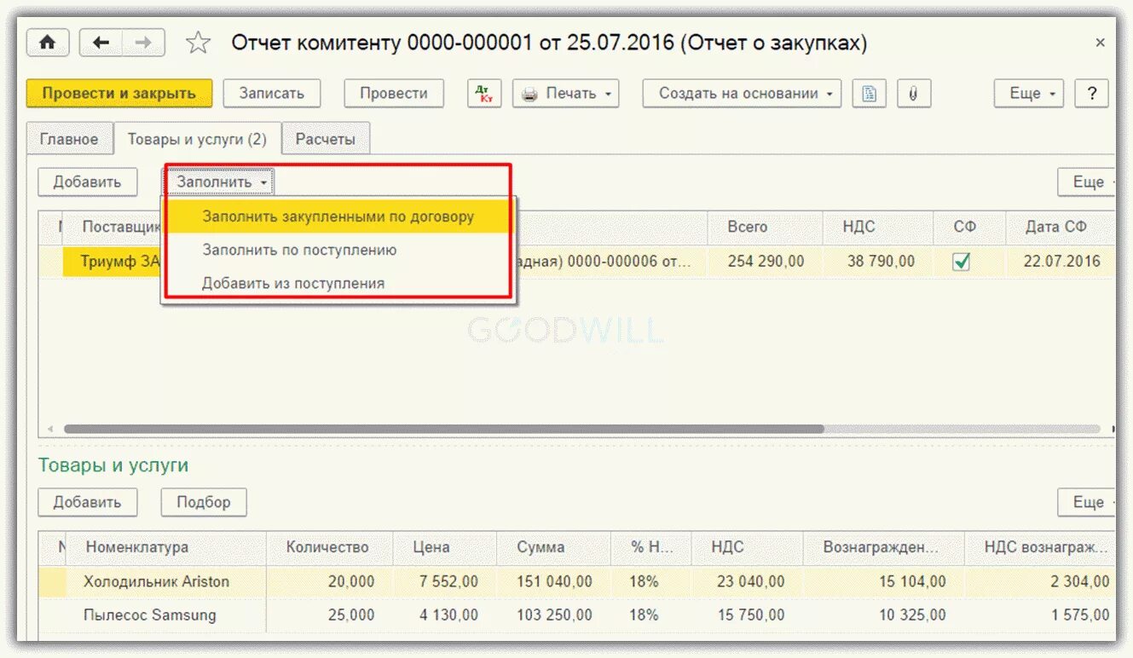Open the suppliers table Еще menu

[x=1088, y=182]
